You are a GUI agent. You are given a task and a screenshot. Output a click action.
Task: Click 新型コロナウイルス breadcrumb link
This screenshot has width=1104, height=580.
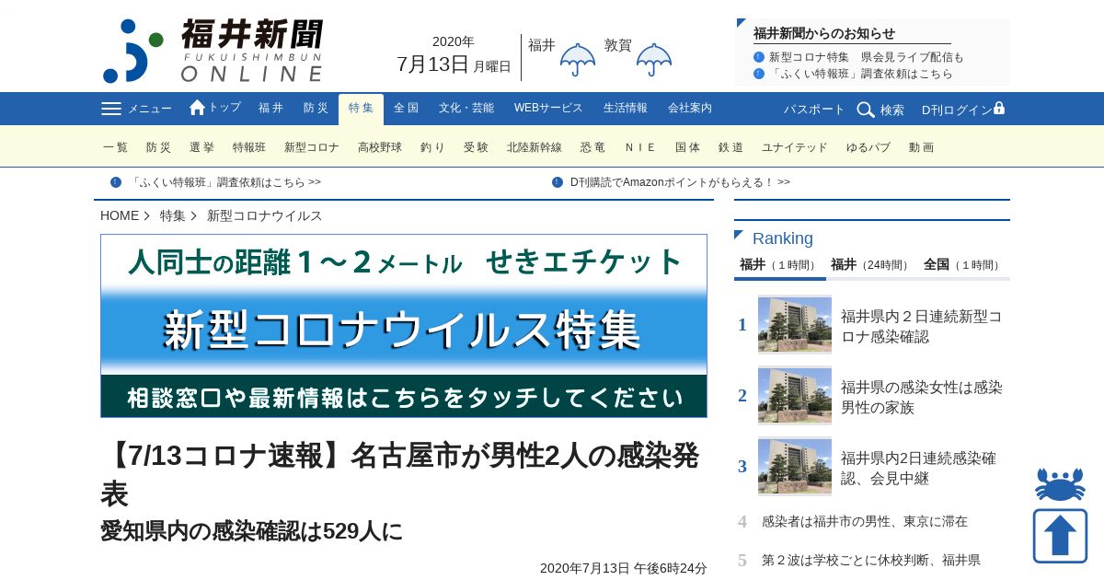point(265,215)
